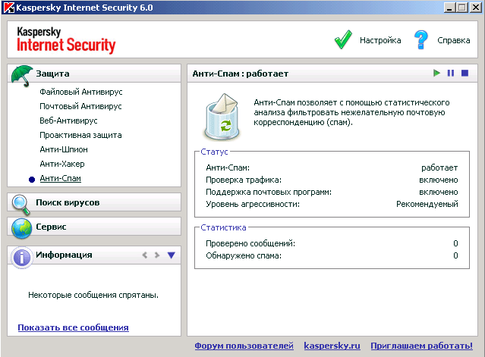The width and height of the screenshot is (485, 357).
Task: Show next information message arrow
Action: point(157,255)
